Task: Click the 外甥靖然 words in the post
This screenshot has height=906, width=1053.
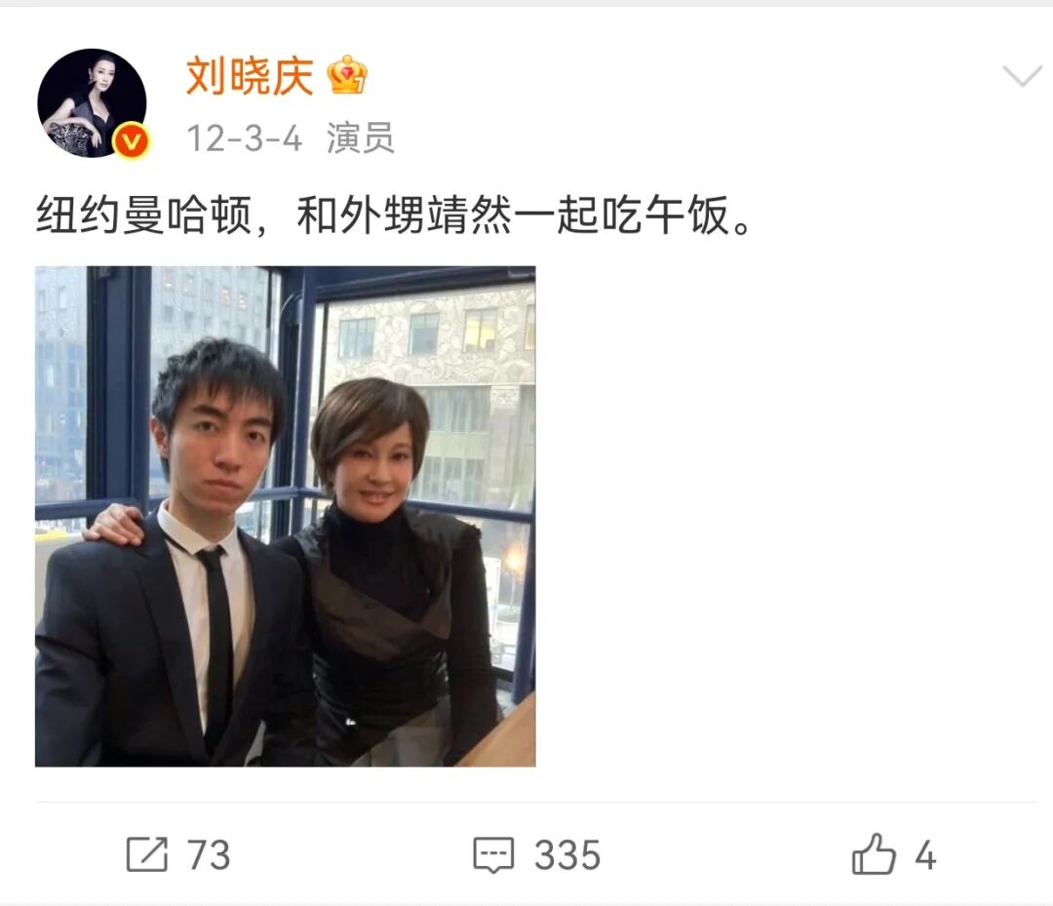Action: pyautogui.click(x=426, y=216)
